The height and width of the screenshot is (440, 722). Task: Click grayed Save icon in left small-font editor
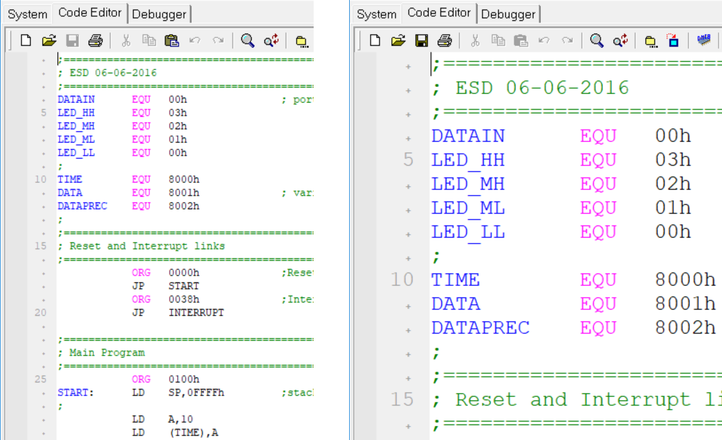point(72,40)
